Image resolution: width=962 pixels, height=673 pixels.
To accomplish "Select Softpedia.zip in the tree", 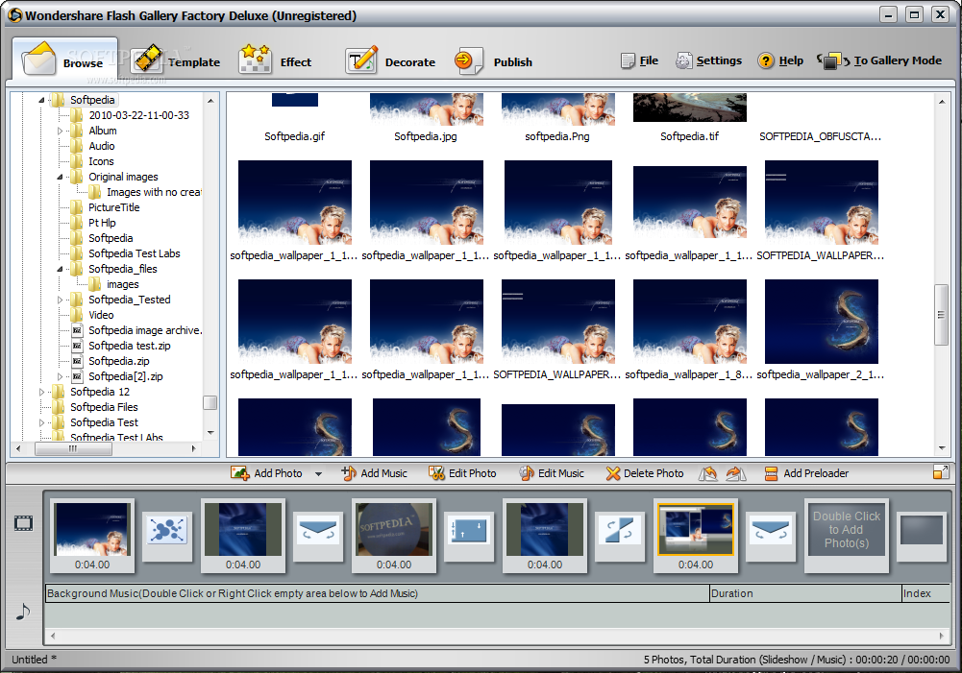I will (118, 361).
